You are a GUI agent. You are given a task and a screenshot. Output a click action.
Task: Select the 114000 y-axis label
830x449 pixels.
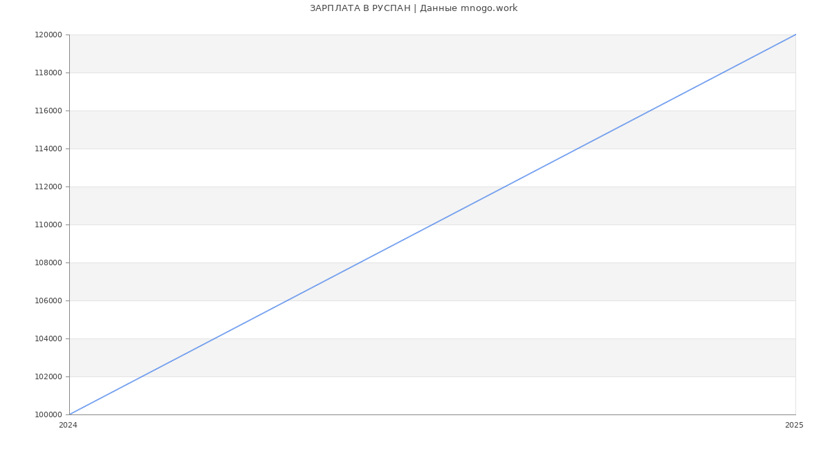48,149
